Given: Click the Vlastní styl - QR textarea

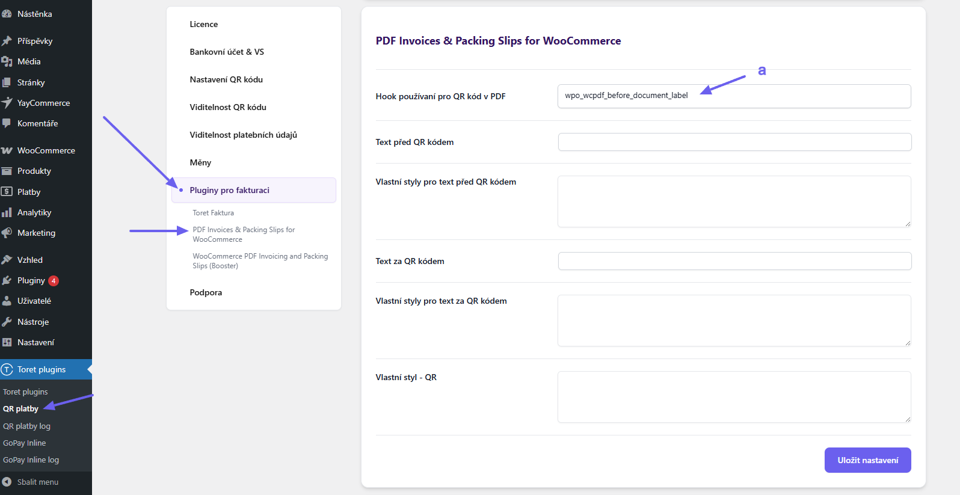Looking at the screenshot, I should pyautogui.click(x=734, y=397).
